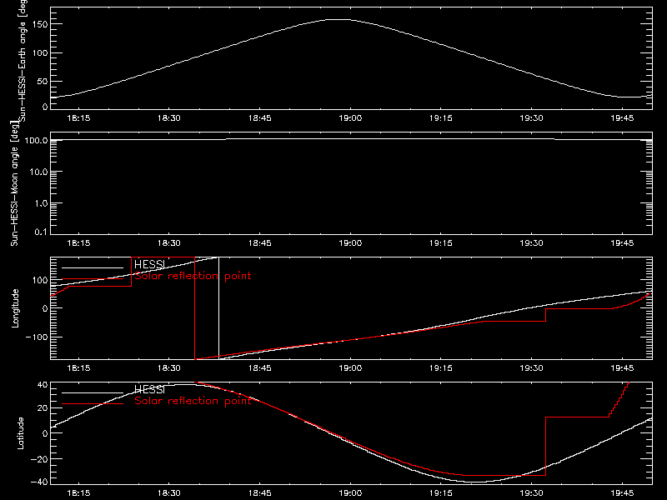The image size is (667, 500).
Task: Click the '0.1' tick on Moon angle axis
Action: 41,232
